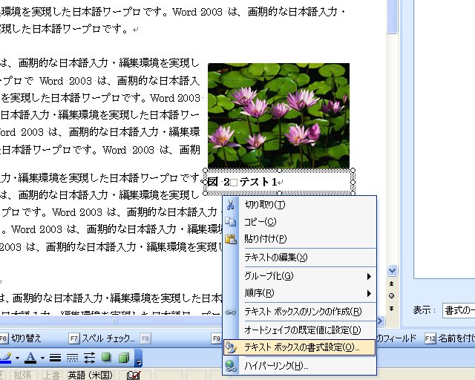This screenshot has height=380, width=475.
Task: Toggle the 上書 overwrite mode indicator
Action: 51,375
